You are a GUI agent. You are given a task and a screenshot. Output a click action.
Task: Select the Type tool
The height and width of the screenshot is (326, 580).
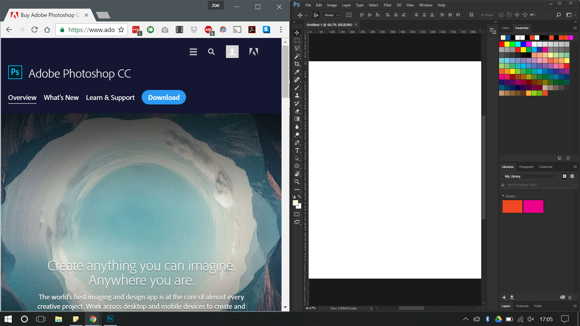298,150
